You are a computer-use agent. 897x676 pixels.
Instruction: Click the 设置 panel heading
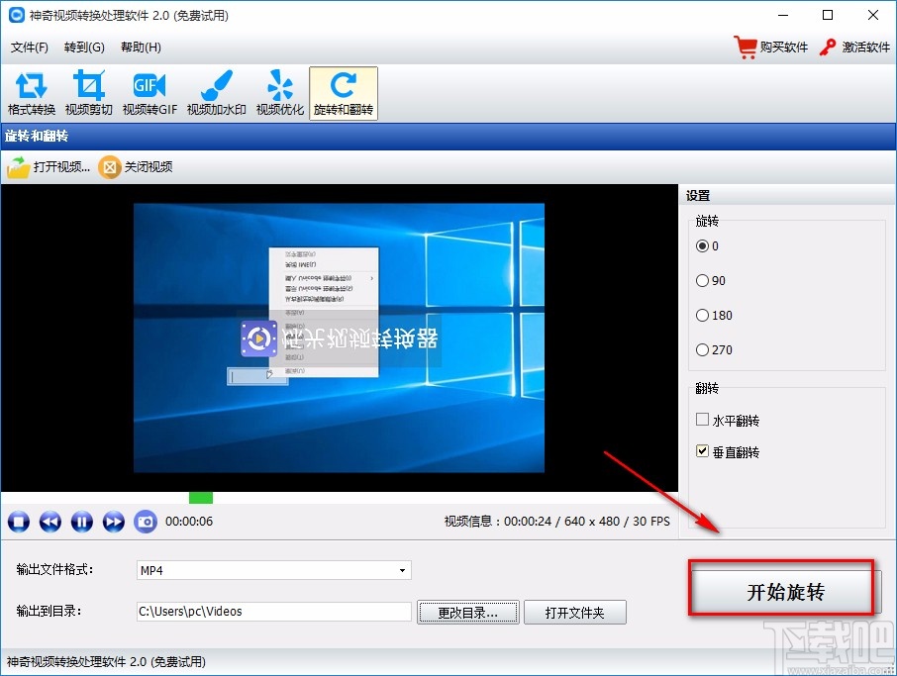[x=698, y=196]
